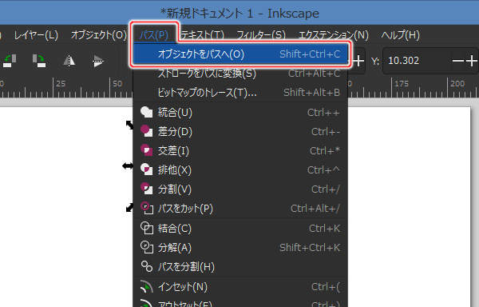Open the ヘルプ(H) menu
Image resolution: width=479 pixels, height=307 pixels.
pyautogui.click(x=400, y=35)
